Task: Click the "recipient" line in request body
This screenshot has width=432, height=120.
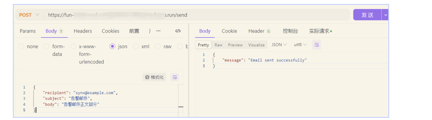Action: [80, 93]
